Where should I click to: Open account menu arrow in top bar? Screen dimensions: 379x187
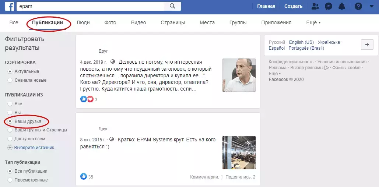click(x=372, y=7)
